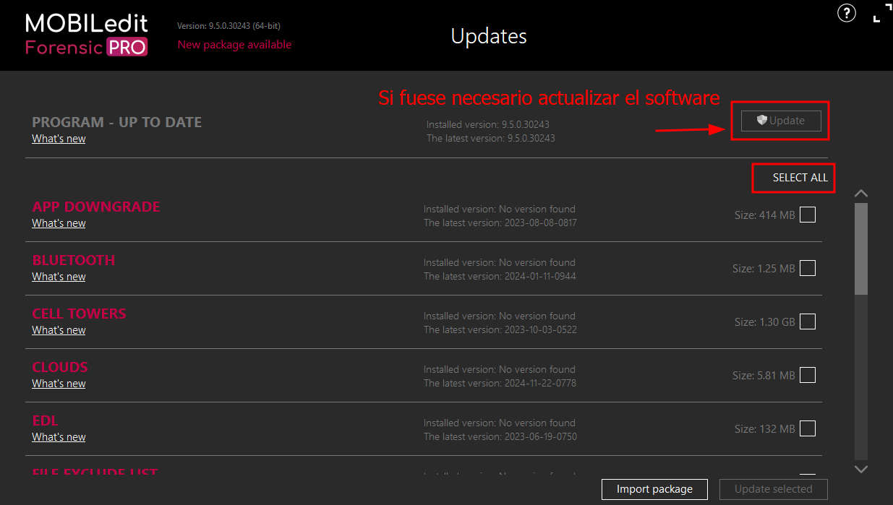Click latest version 2023-06-19-0750 text
Image resolution: width=893 pixels, height=505 pixels.
coord(500,436)
